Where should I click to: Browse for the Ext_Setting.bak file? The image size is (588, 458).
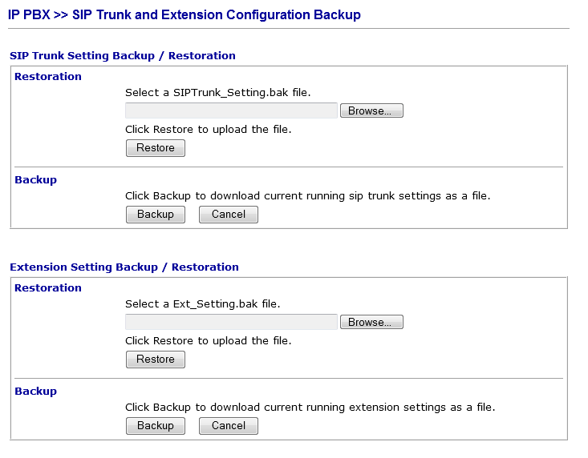(x=371, y=322)
